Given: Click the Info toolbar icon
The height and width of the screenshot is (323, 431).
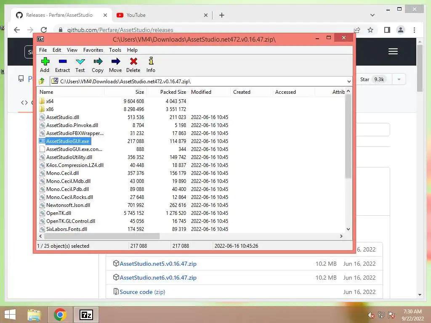Looking at the screenshot, I should click(x=151, y=61).
